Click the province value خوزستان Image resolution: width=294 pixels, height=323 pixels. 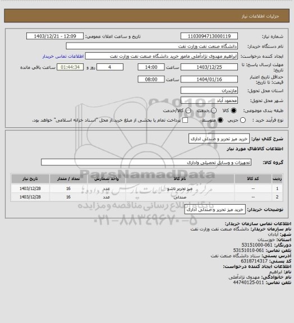(266, 239)
